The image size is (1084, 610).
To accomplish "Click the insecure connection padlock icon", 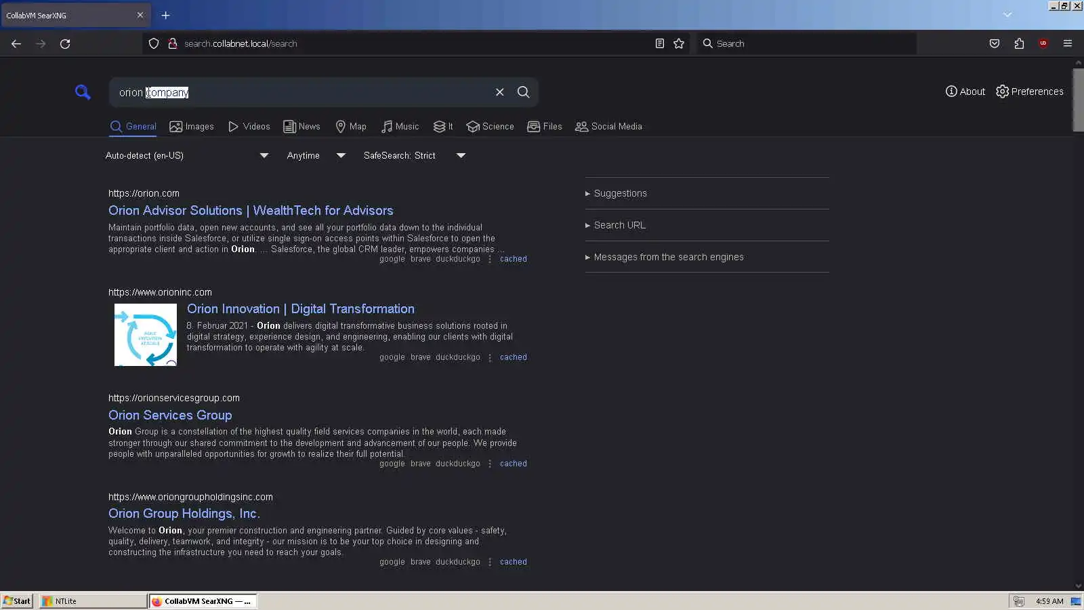I will pyautogui.click(x=173, y=43).
